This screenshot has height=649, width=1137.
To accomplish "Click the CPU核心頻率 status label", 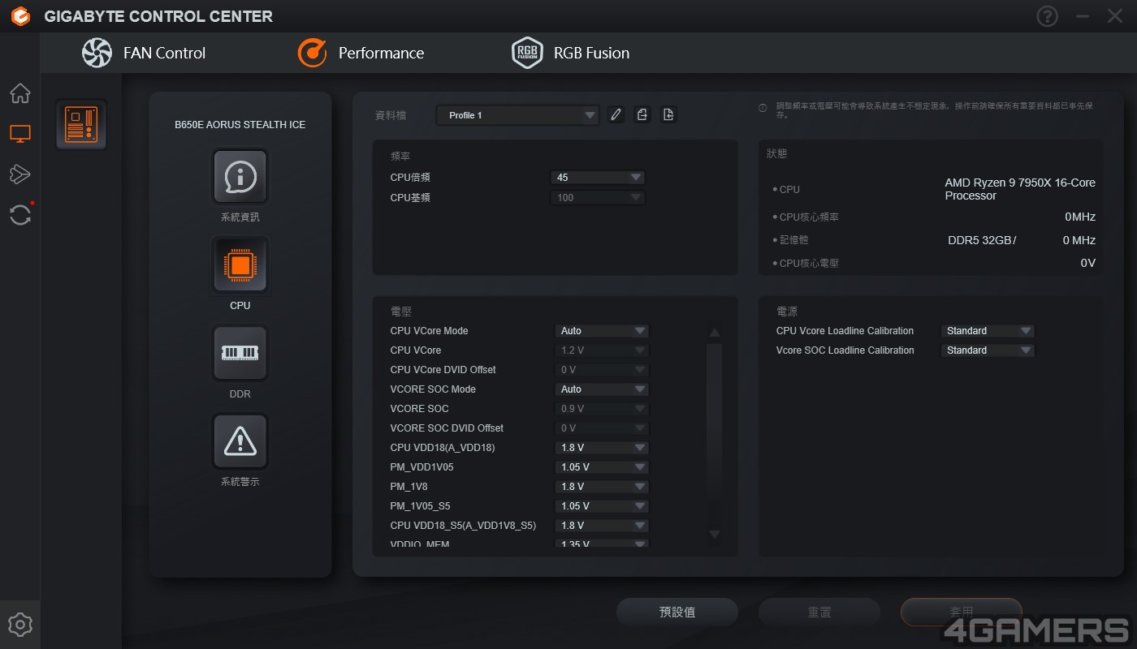I will tap(809, 217).
